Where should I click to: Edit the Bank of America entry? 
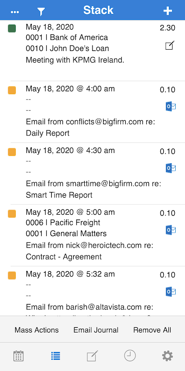[170, 45]
